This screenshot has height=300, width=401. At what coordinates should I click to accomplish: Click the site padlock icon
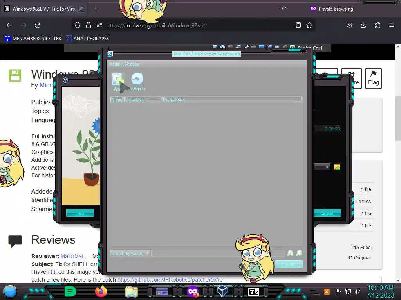[89, 25]
